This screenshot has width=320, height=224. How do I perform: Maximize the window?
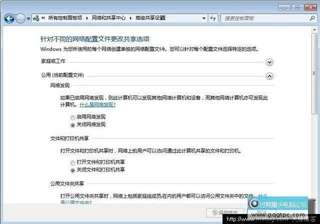pos(297,8)
